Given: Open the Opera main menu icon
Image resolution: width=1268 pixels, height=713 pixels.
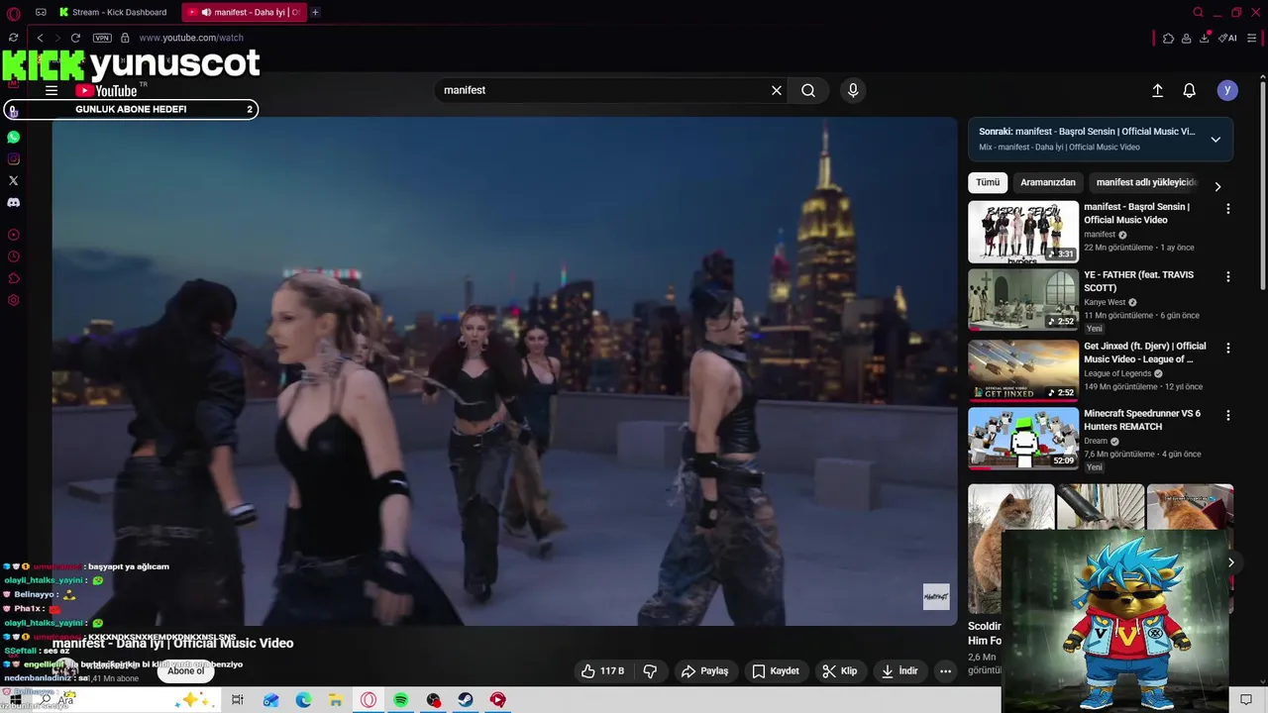Looking at the screenshot, I should pos(13,13).
